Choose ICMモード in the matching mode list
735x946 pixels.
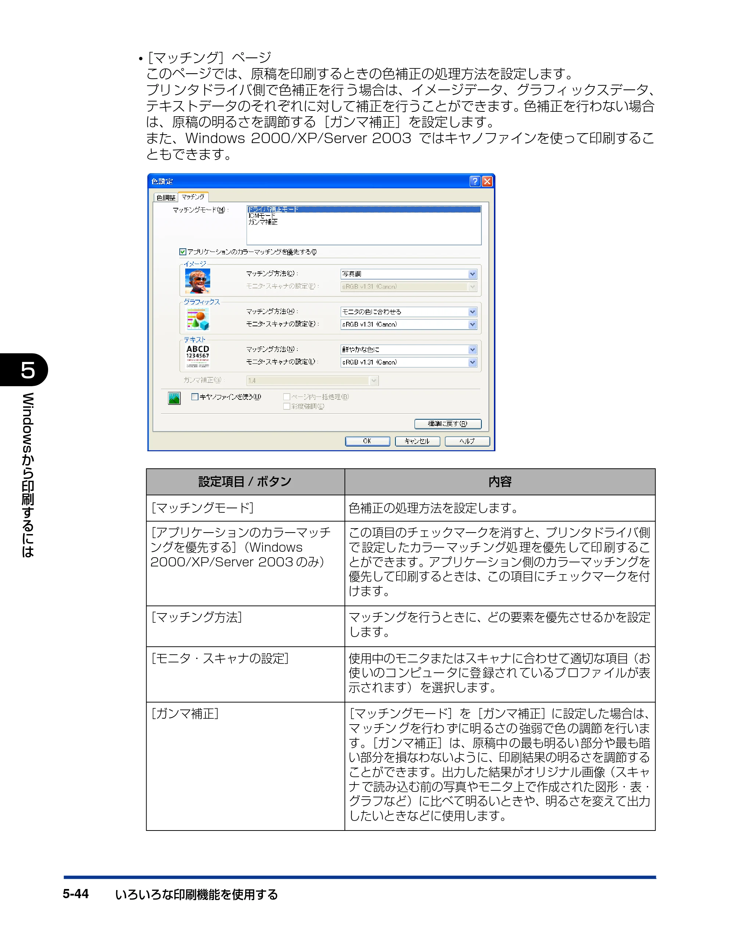(363, 215)
